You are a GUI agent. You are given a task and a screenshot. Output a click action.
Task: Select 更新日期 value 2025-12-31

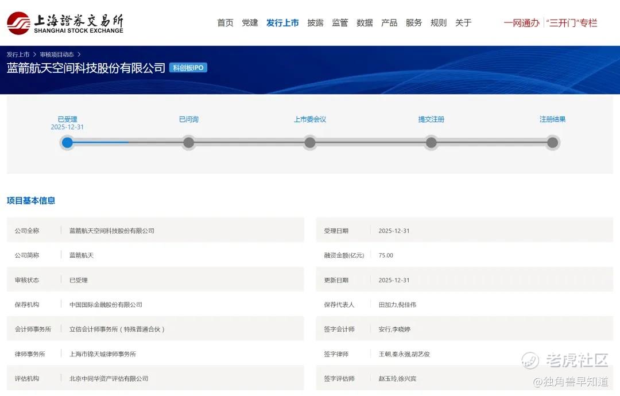point(394,280)
